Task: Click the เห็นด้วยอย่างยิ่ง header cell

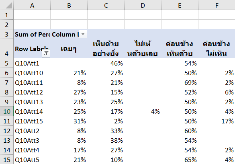Action: point(106,49)
